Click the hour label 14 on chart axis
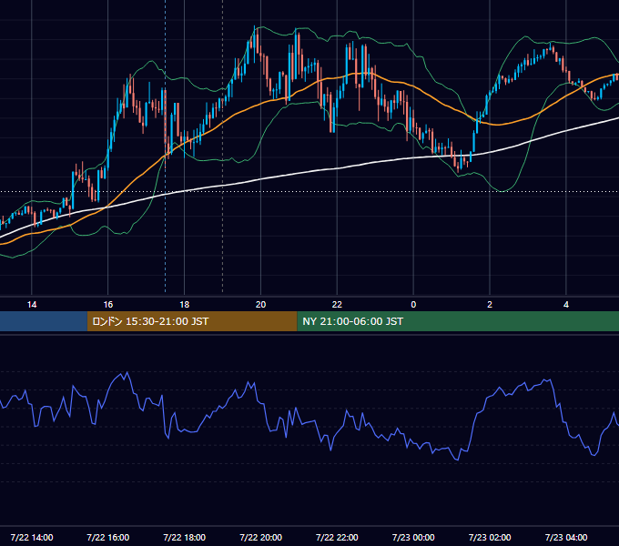Image resolution: width=619 pixels, height=546 pixels. click(x=32, y=305)
